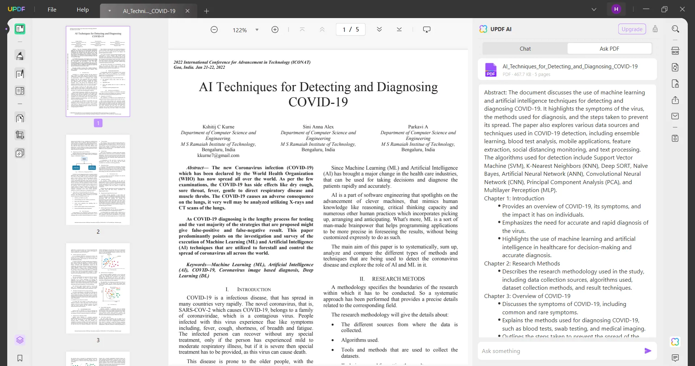The image size is (695, 366).
Task: Click the page number input field
Action: (350, 30)
